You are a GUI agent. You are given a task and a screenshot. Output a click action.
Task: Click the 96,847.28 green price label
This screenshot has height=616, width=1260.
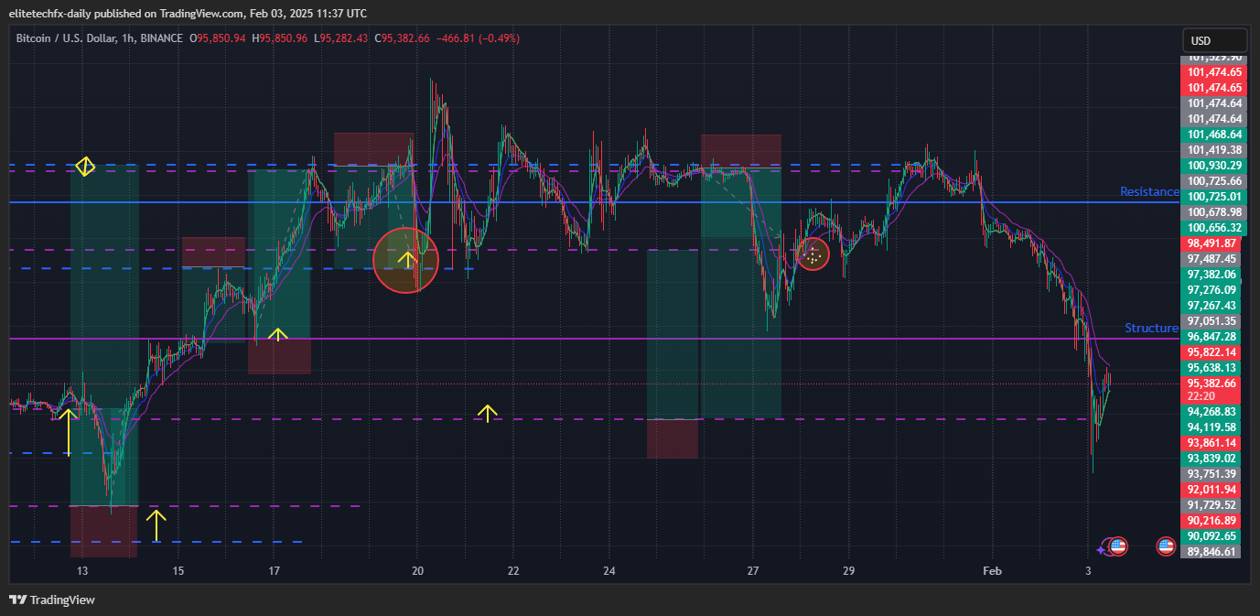(x=1212, y=336)
